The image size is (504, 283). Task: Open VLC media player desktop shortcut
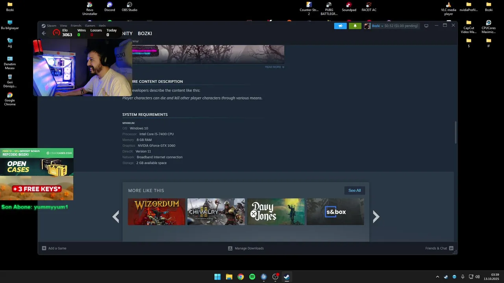point(448,9)
